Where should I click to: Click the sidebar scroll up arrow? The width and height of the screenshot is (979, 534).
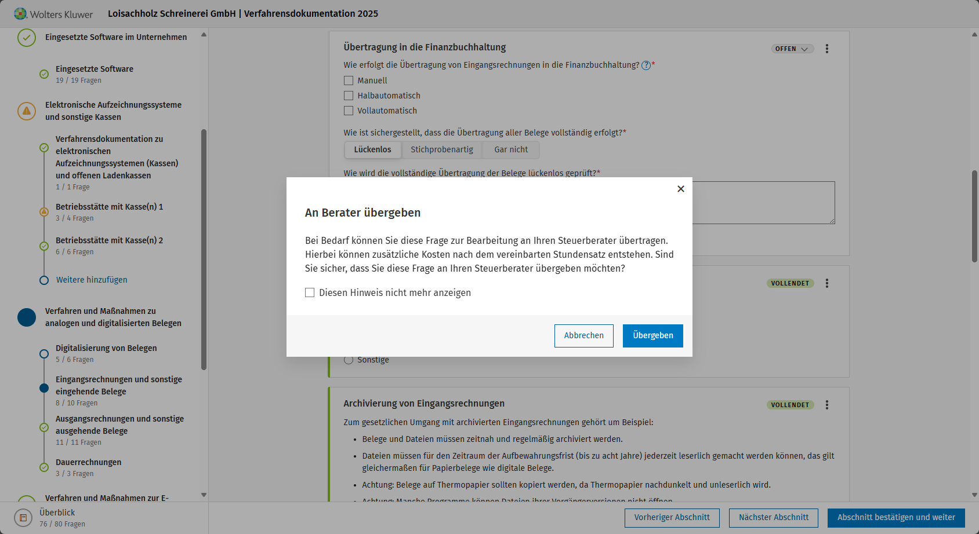(204, 35)
